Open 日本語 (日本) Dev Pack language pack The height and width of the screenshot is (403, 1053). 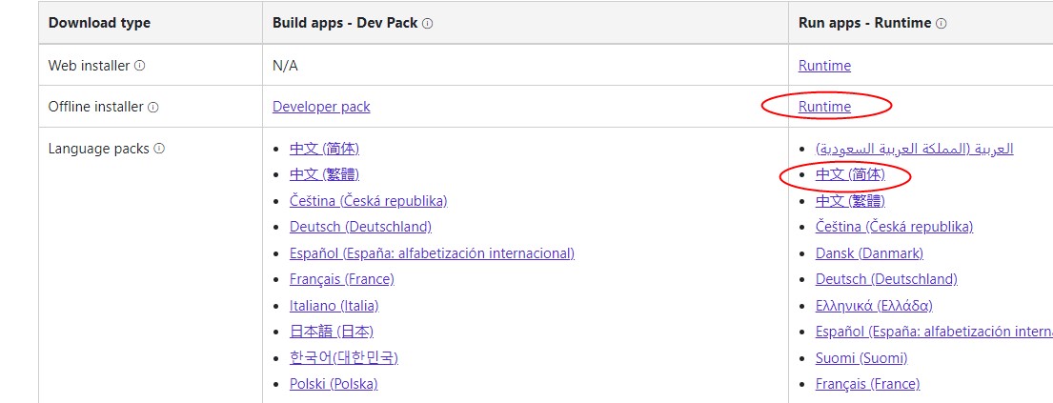click(331, 332)
